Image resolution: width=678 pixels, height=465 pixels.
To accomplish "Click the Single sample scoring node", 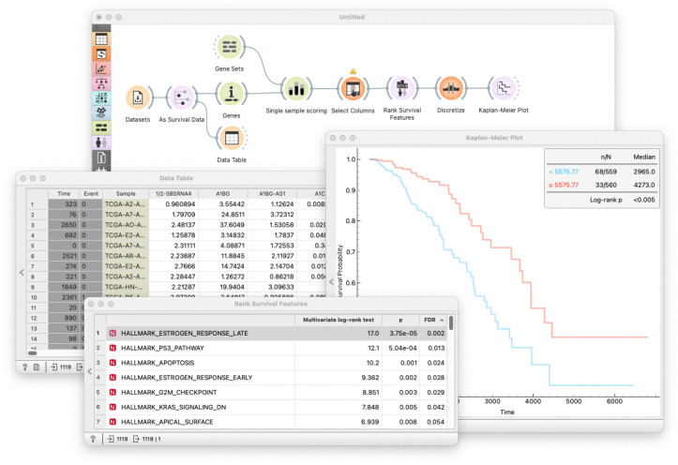I will point(296,89).
